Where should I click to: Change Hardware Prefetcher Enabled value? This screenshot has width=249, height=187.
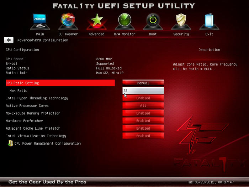point(143,121)
